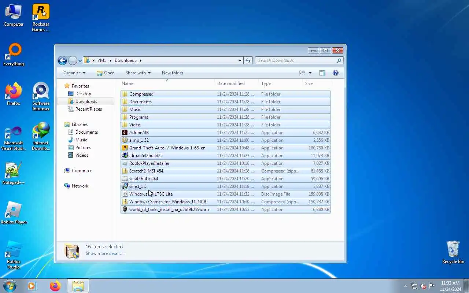
Task: Select Internet Download Manager desktop shortcut
Action: (41, 136)
